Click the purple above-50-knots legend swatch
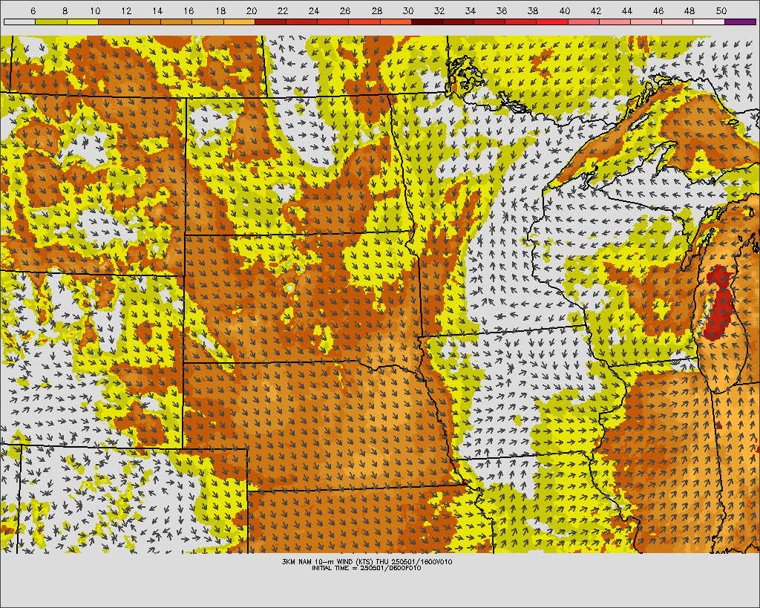Image resolution: width=760 pixels, height=608 pixels. coord(740,22)
